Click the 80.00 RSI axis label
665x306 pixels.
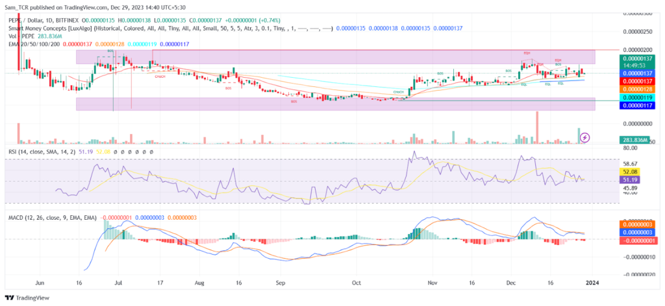pos(631,148)
